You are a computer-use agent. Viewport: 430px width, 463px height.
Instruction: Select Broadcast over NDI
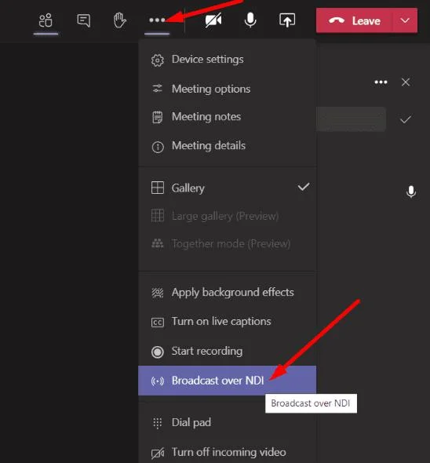click(x=227, y=381)
